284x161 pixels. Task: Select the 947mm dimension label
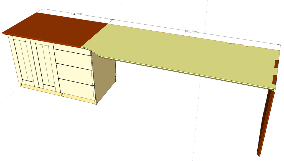(x=77, y=14)
